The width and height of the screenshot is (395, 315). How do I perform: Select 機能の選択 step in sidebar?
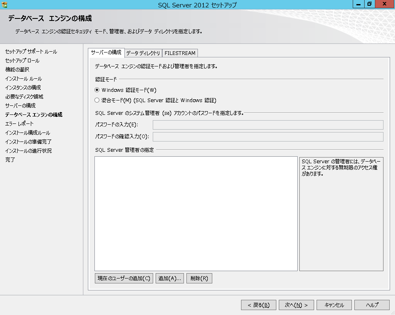[17, 69]
